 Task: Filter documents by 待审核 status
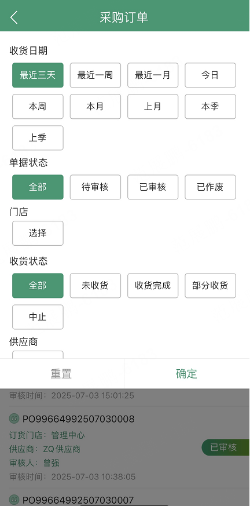pyautogui.click(x=95, y=187)
